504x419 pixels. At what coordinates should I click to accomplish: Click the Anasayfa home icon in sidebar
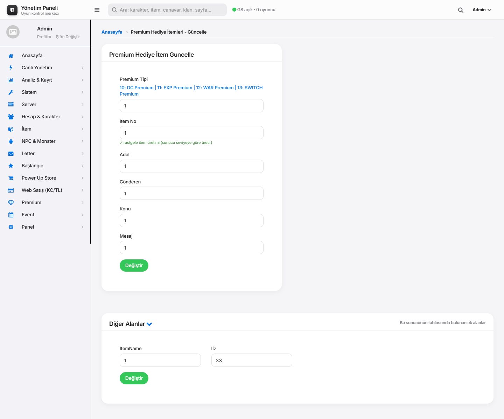click(11, 56)
